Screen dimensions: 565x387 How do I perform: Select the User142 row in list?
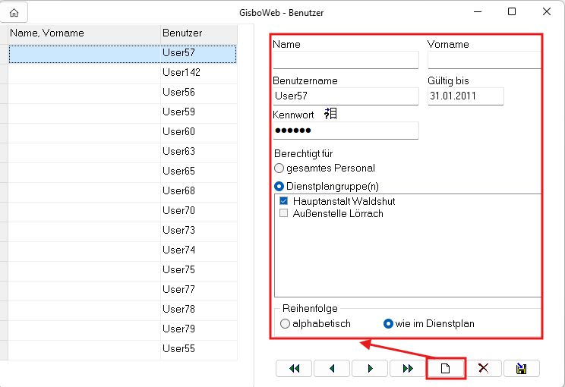122,74
